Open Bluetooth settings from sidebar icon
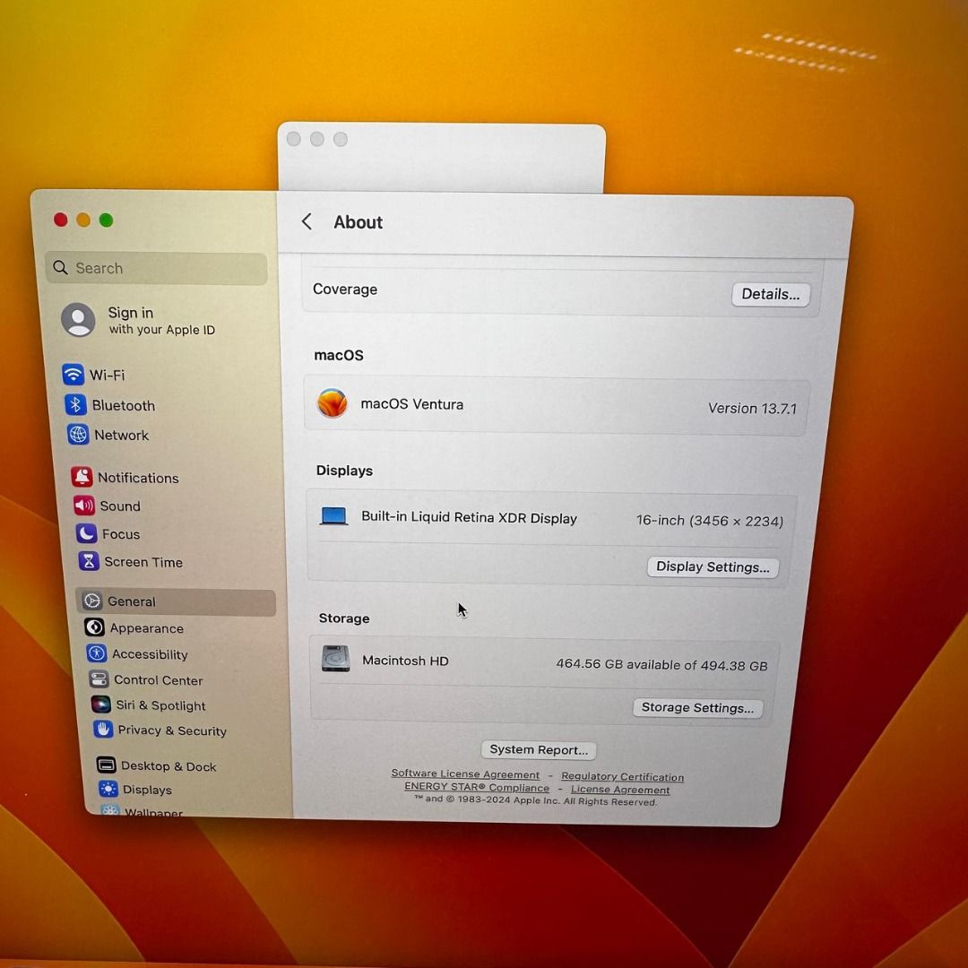 click(76, 405)
